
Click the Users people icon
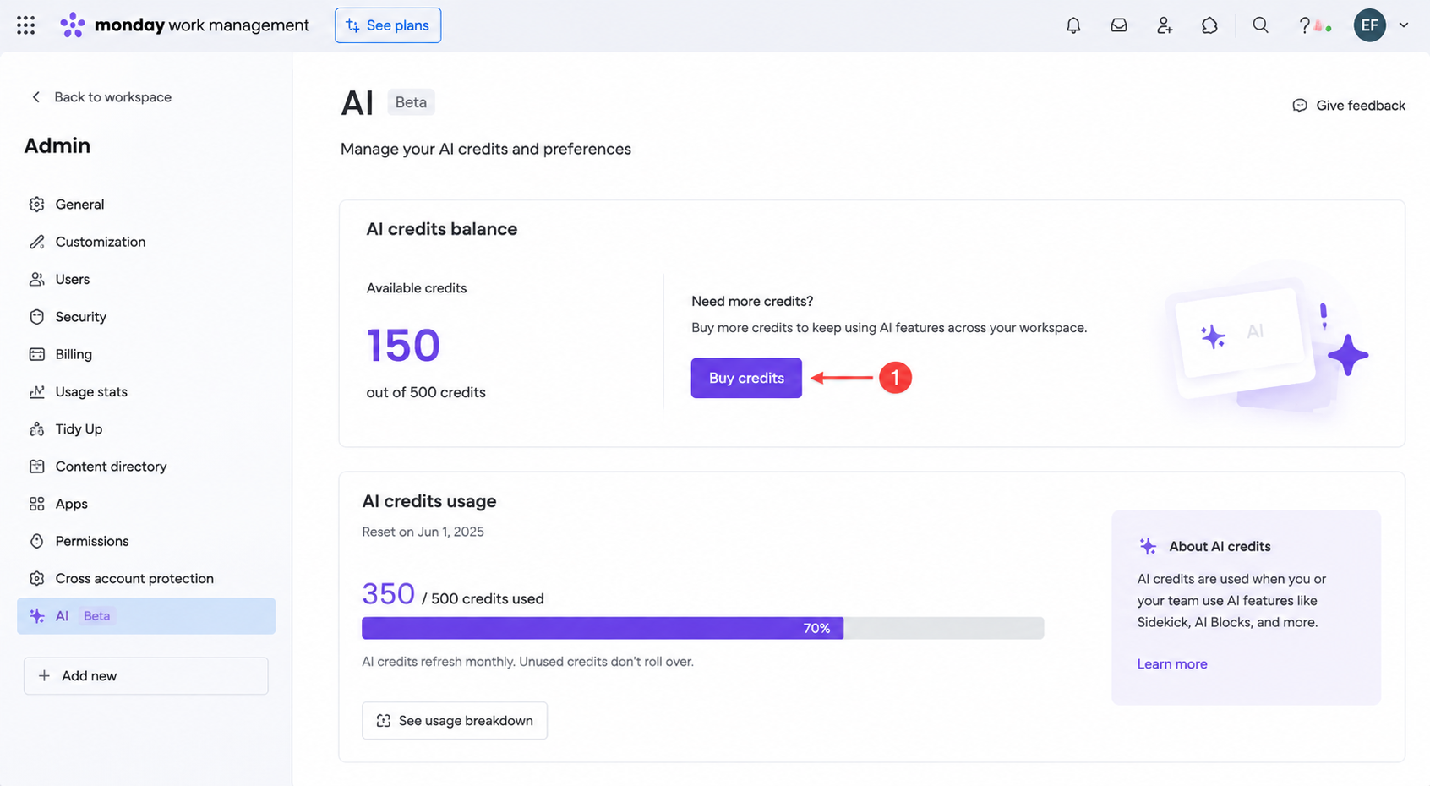pos(36,279)
